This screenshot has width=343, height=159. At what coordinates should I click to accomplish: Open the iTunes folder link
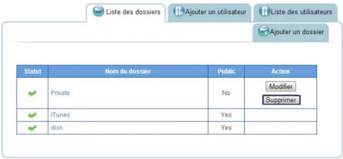pos(60,115)
